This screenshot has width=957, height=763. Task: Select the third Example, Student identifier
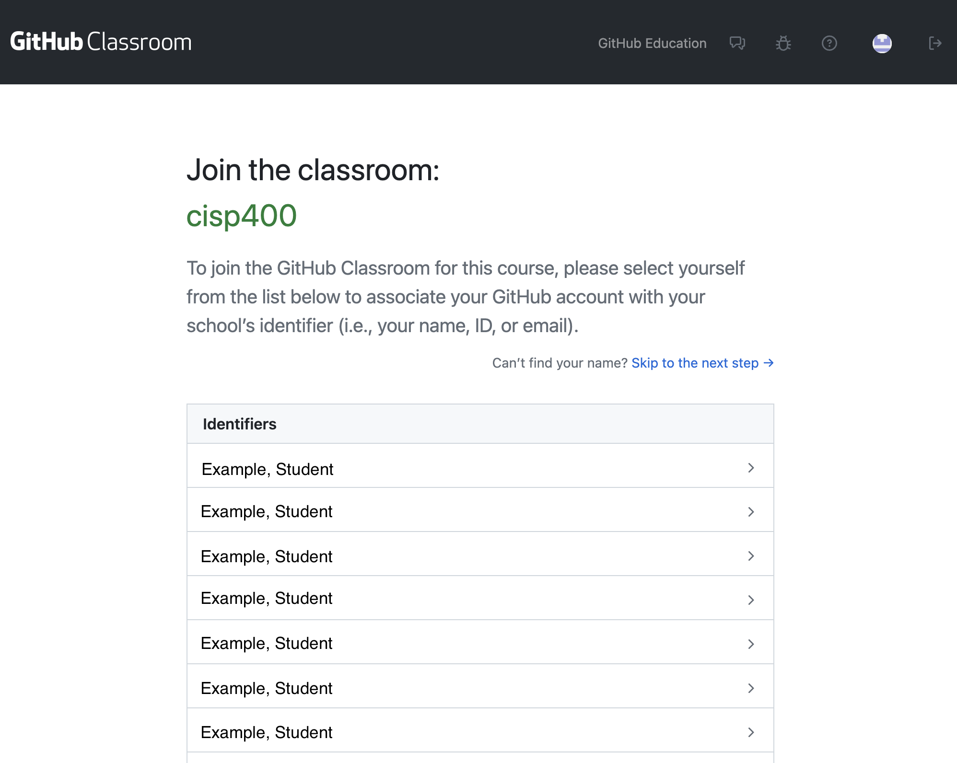pyautogui.click(x=266, y=556)
